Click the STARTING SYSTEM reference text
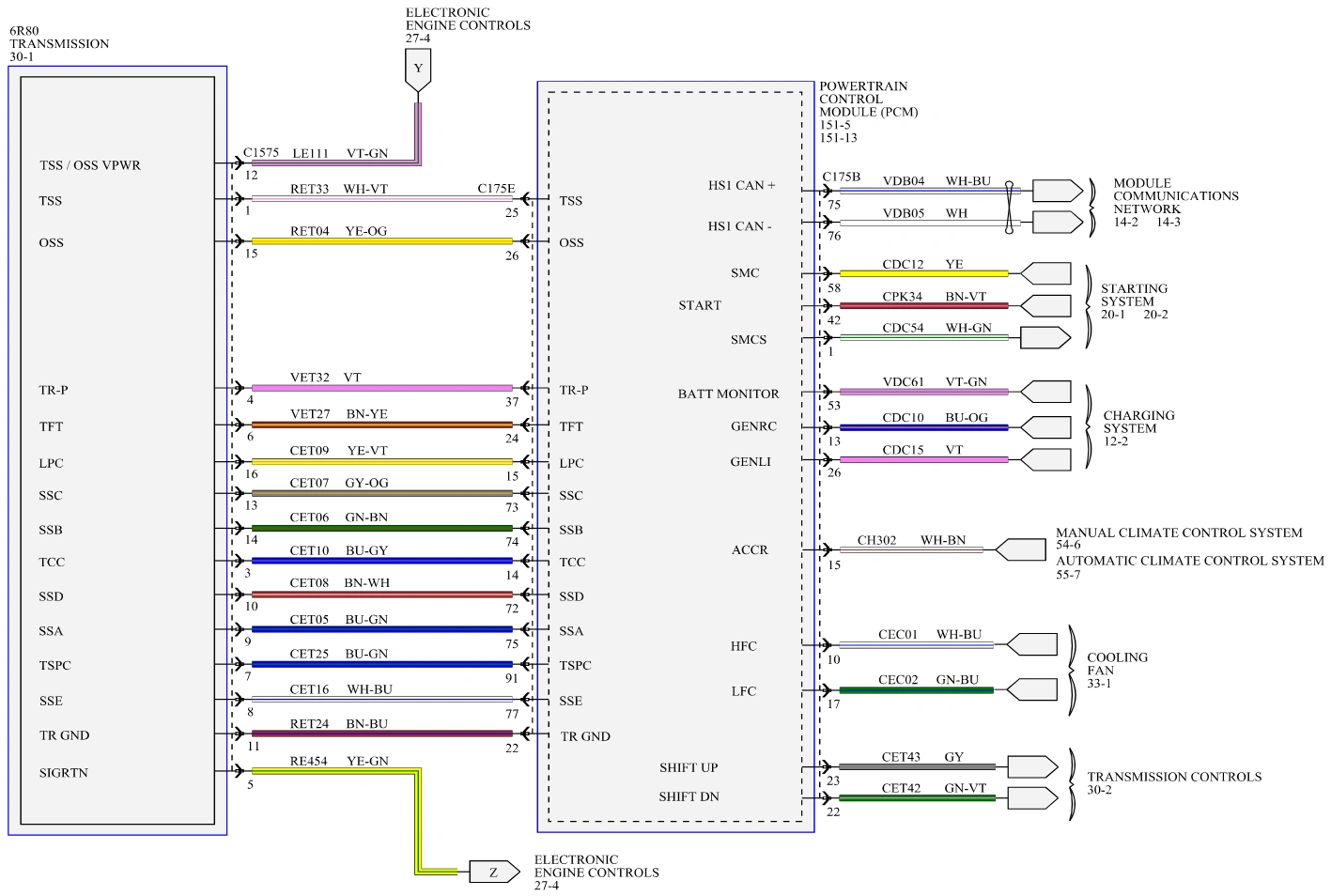Viewport: 1331px width, 896px height. 1135,301
